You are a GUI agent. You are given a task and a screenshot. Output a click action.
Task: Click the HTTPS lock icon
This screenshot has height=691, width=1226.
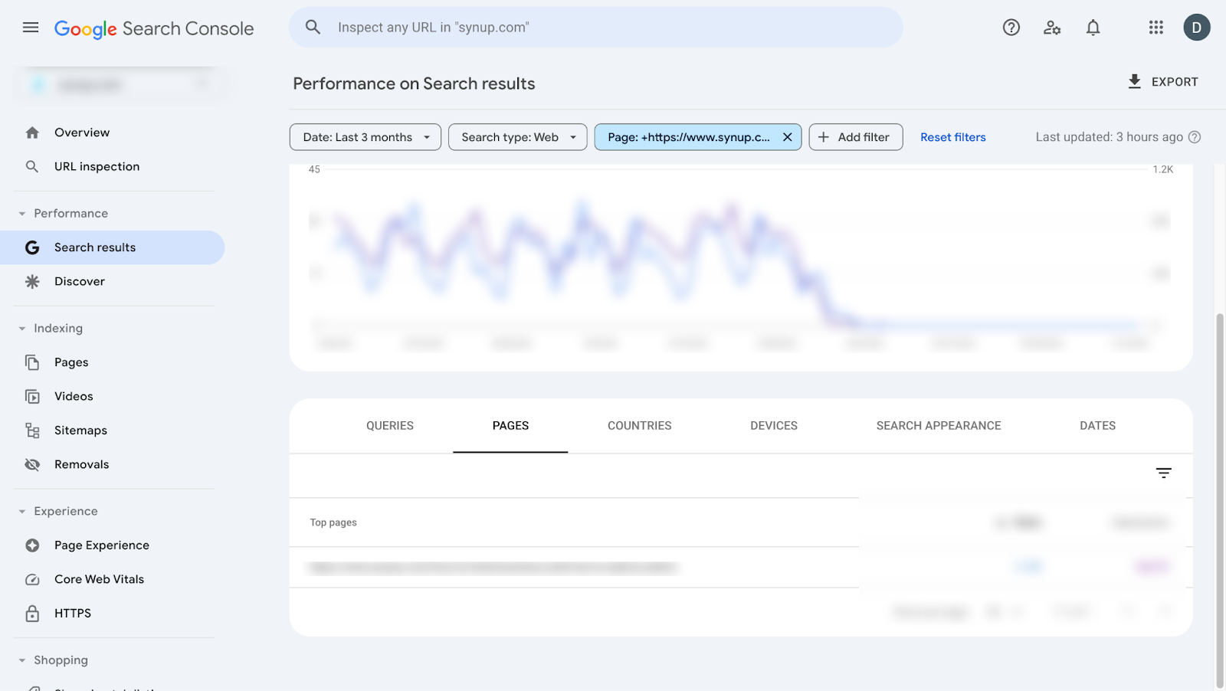click(32, 613)
